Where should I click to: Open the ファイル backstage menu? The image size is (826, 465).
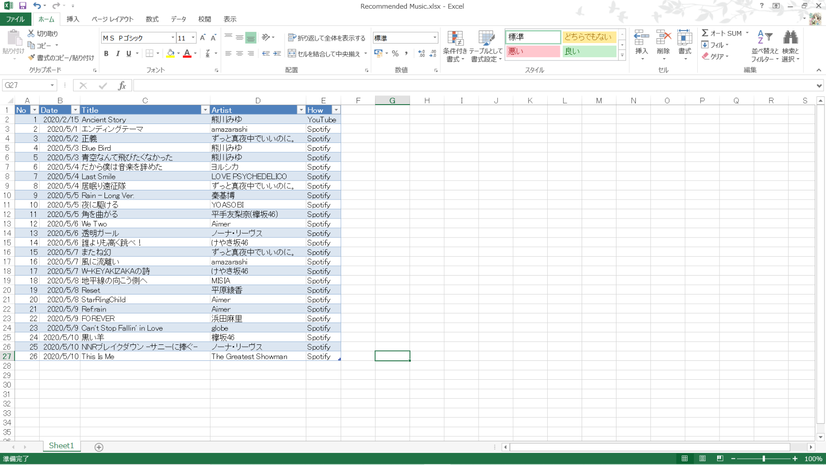(x=15, y=19)
